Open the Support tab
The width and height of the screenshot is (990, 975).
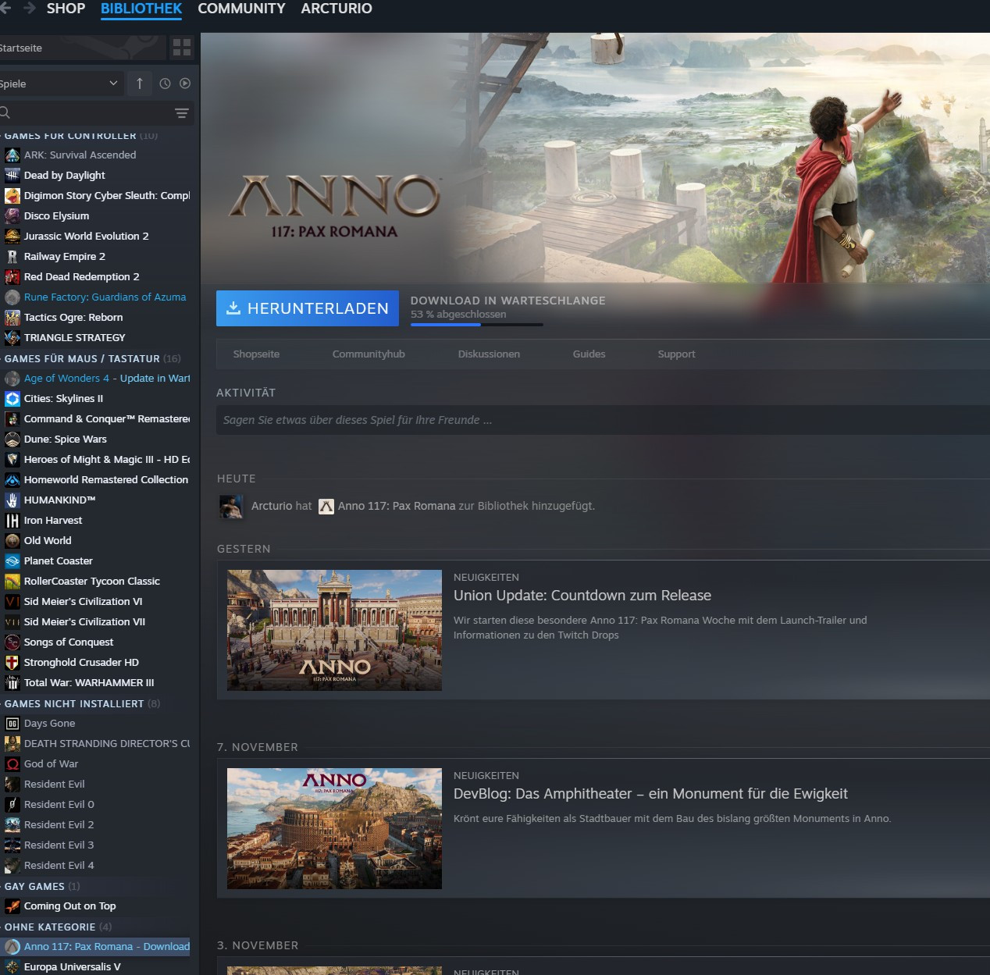tap(676, 354)
